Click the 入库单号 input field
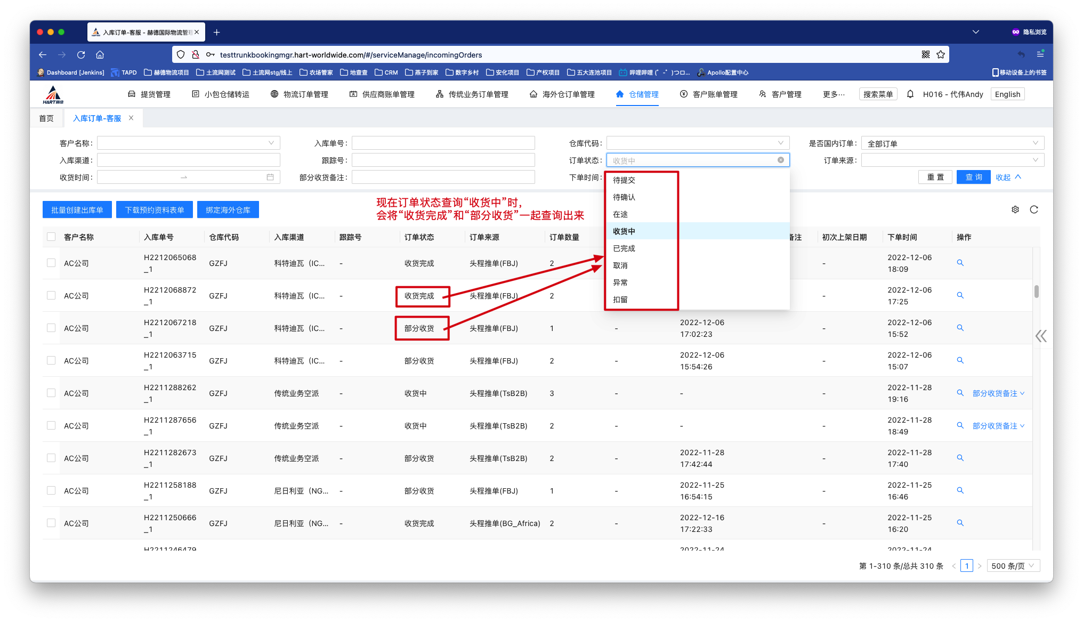This screenshot has height=622, width=1083. click(443, 143)
